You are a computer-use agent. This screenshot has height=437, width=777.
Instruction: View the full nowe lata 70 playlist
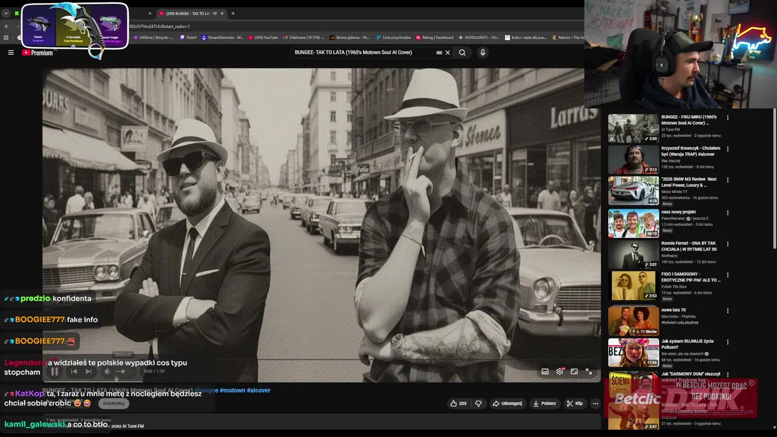coord(680,322)
